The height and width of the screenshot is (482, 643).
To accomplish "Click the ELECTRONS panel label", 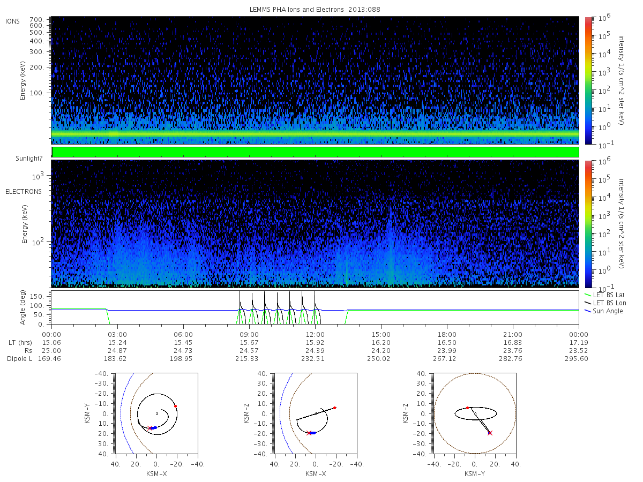I will click(24, 191).
